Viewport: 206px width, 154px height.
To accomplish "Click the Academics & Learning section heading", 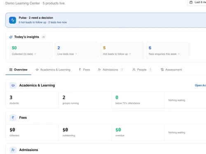I will (37, 85).
